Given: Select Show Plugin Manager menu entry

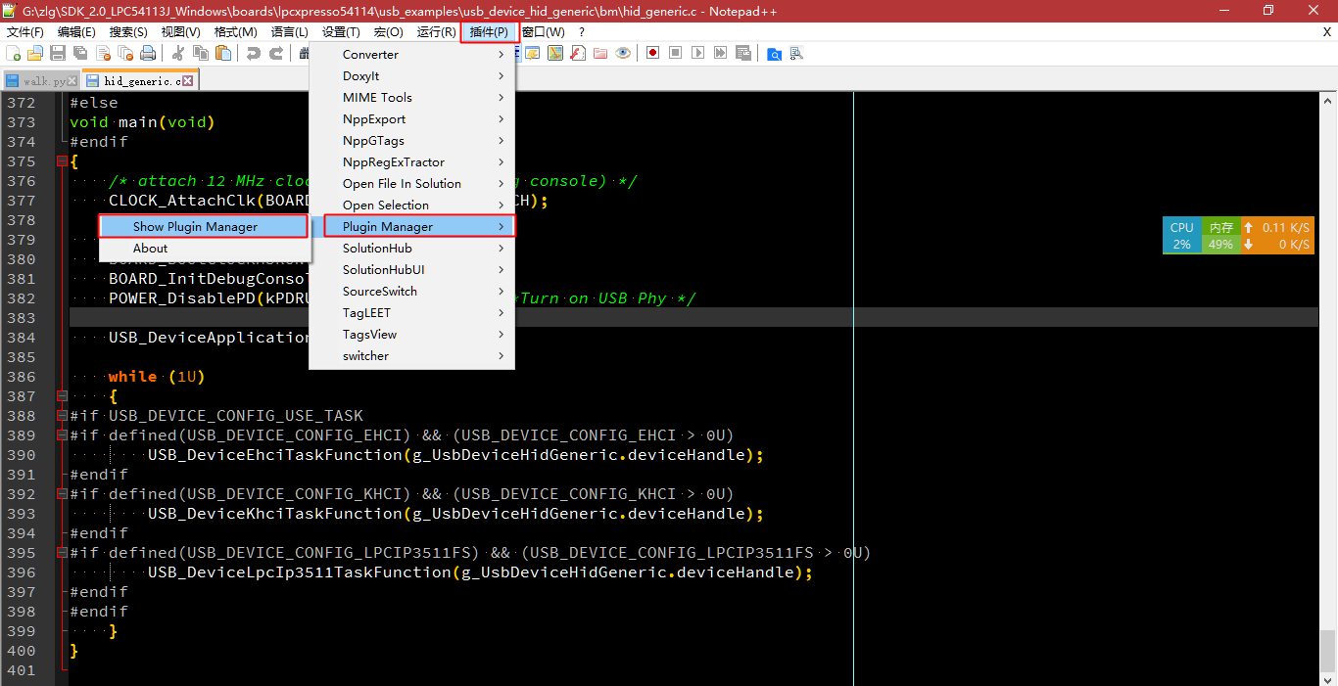Looking at the screenshot, I should pos(195,227).
